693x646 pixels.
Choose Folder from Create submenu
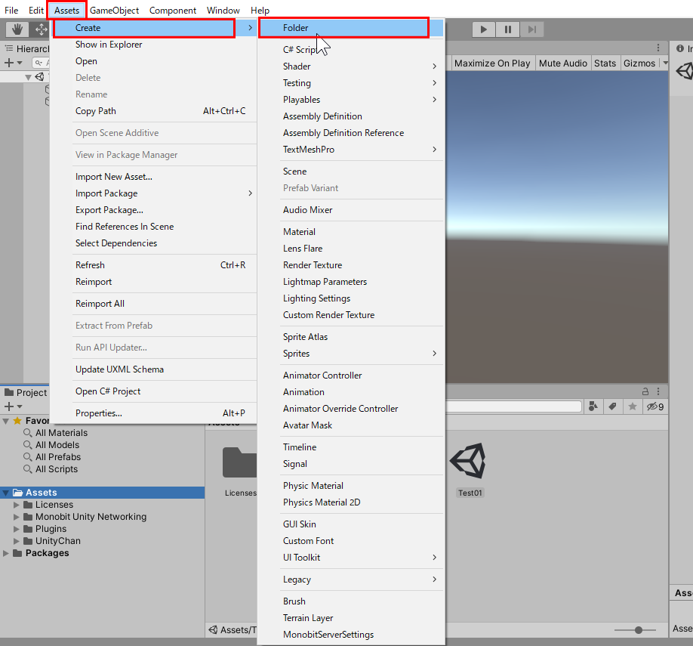pos(351,28)
